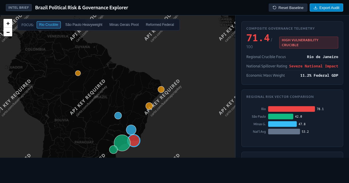Click the 71.4 composite score value

tap(258, 38)
